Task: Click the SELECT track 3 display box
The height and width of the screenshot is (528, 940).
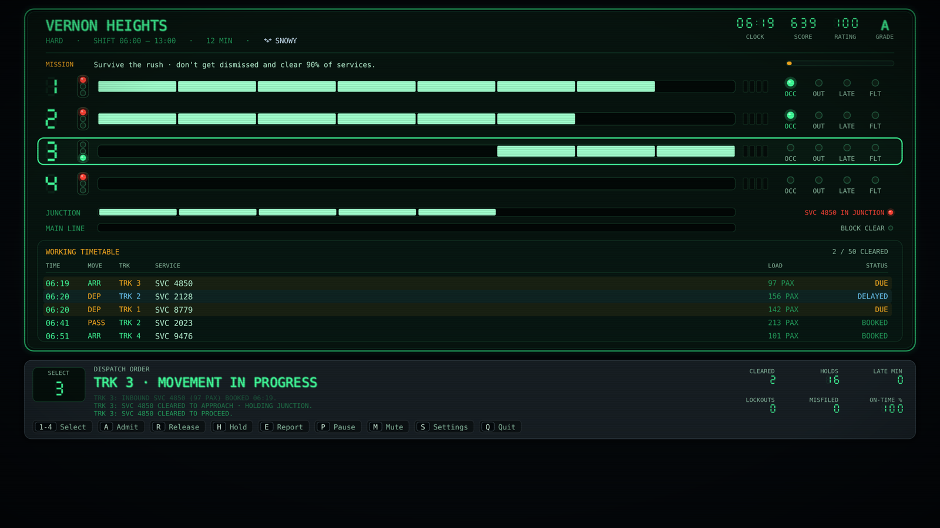Action: point(59,384)
